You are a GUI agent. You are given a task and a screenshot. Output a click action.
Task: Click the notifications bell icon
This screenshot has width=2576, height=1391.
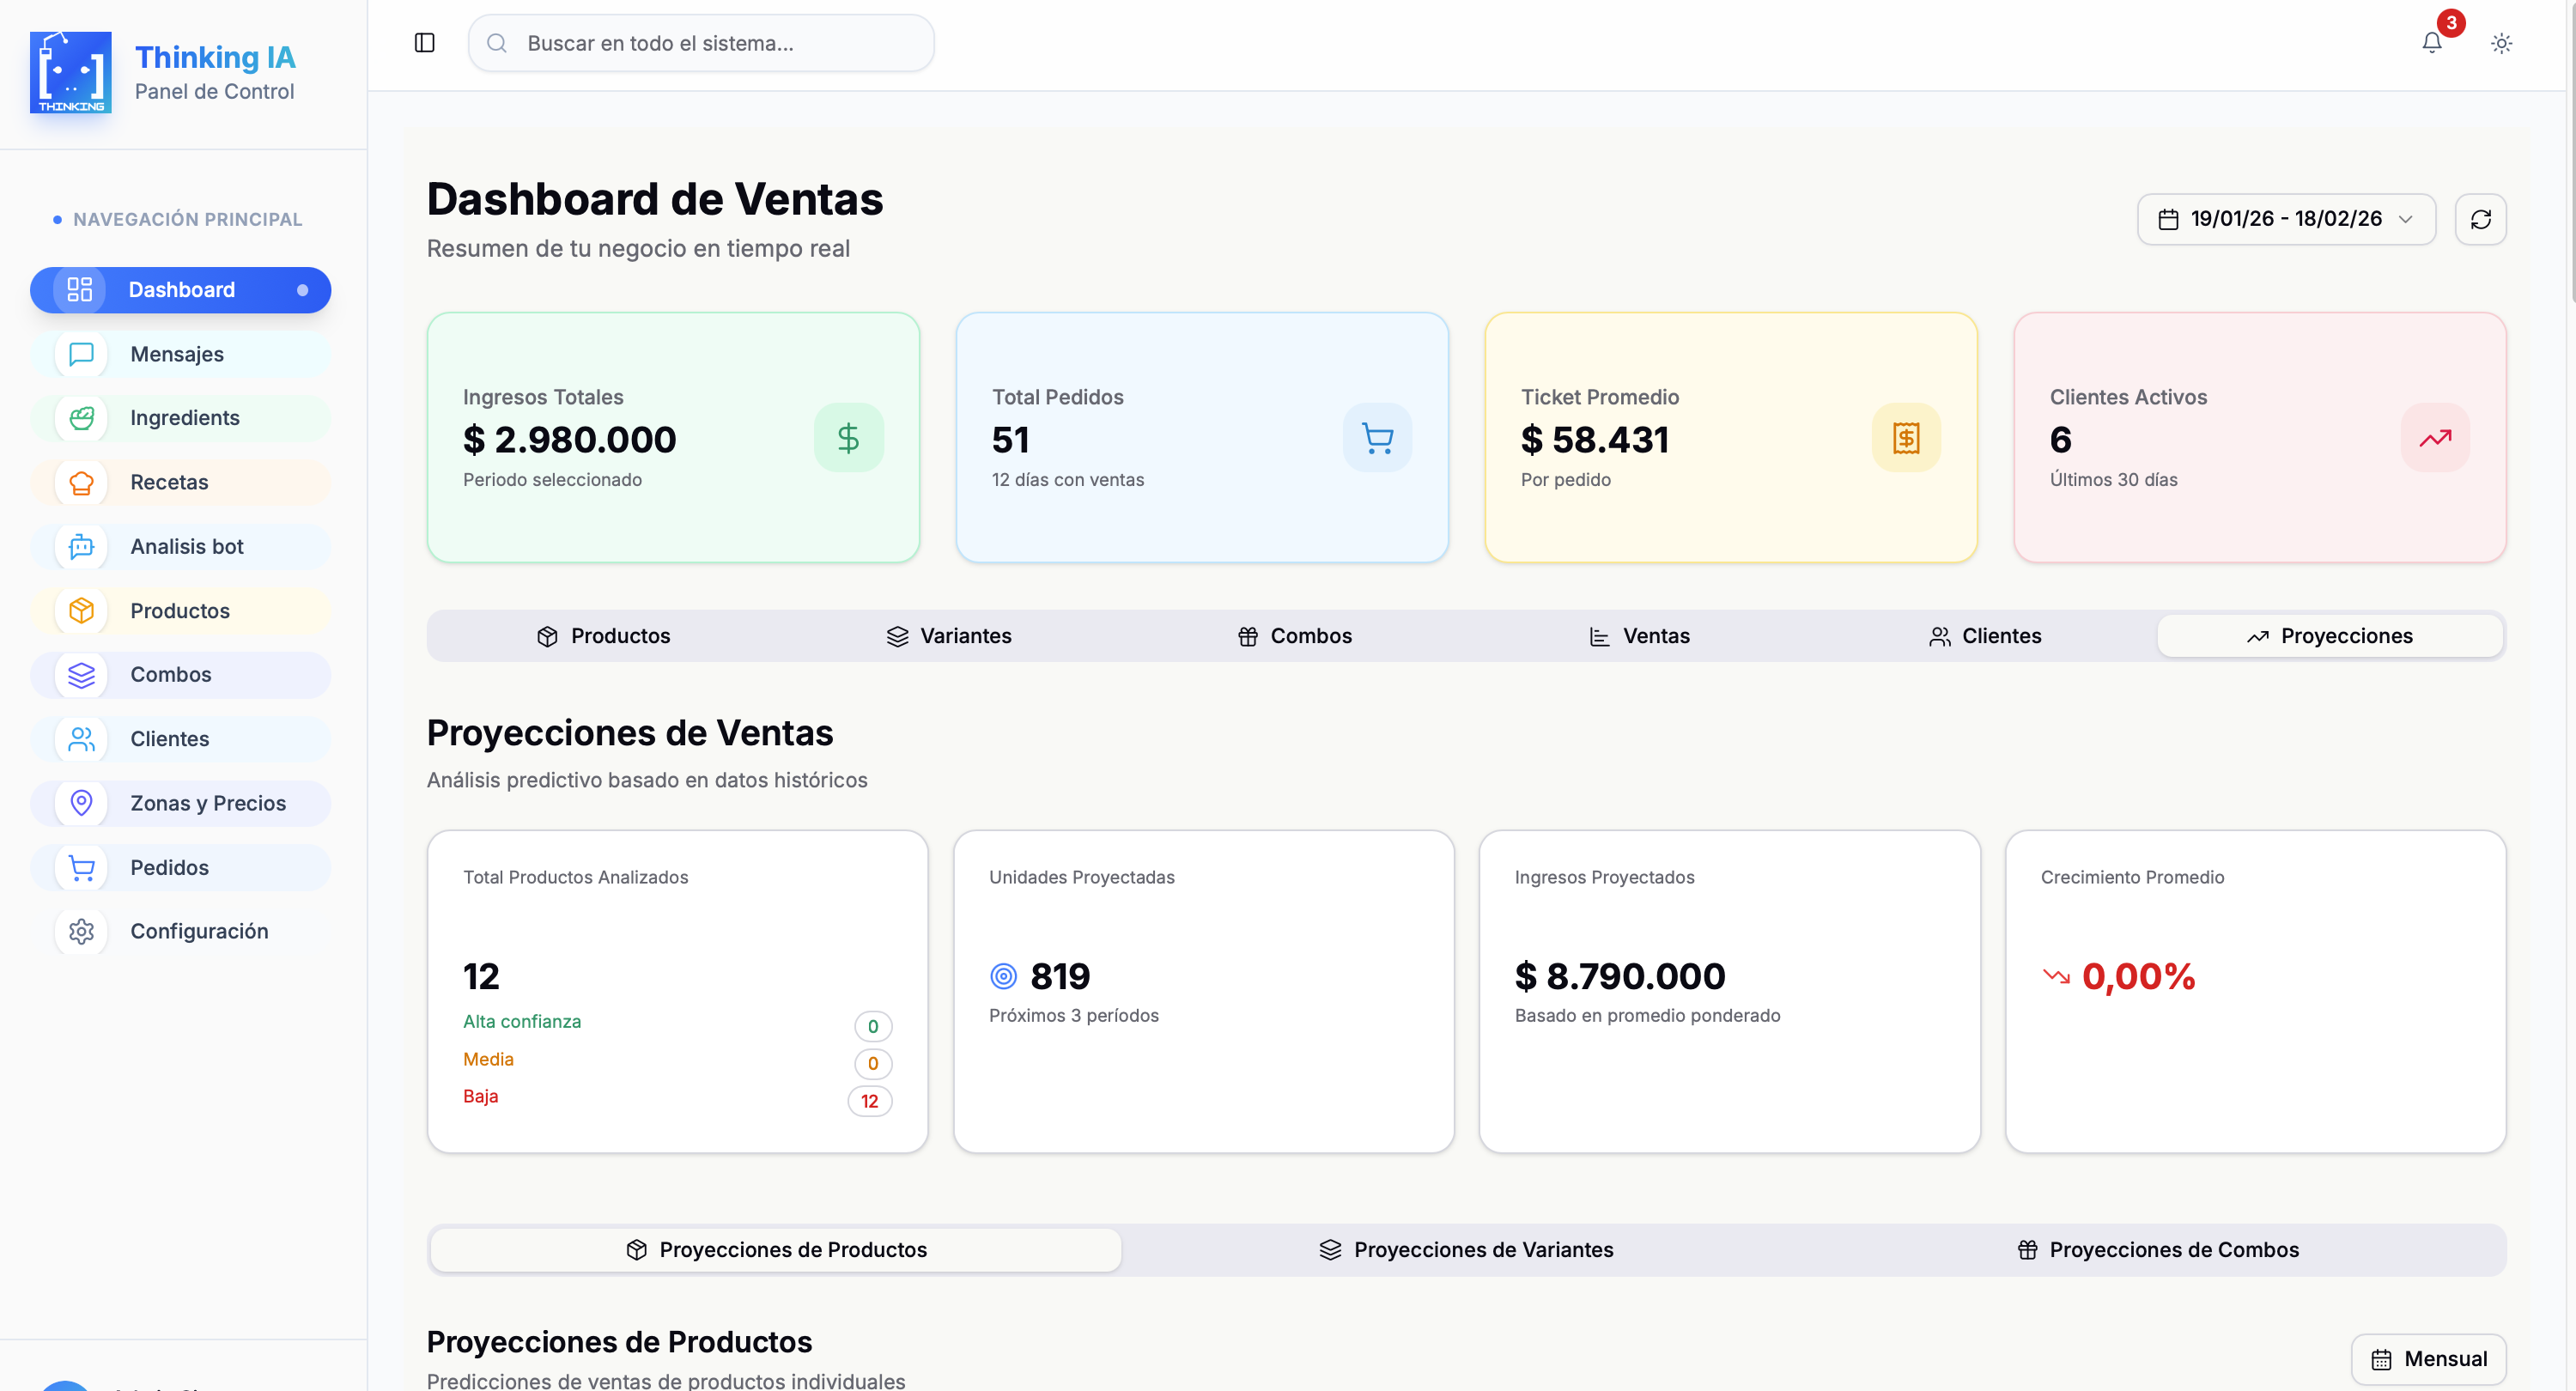[x=2431, y=43]
